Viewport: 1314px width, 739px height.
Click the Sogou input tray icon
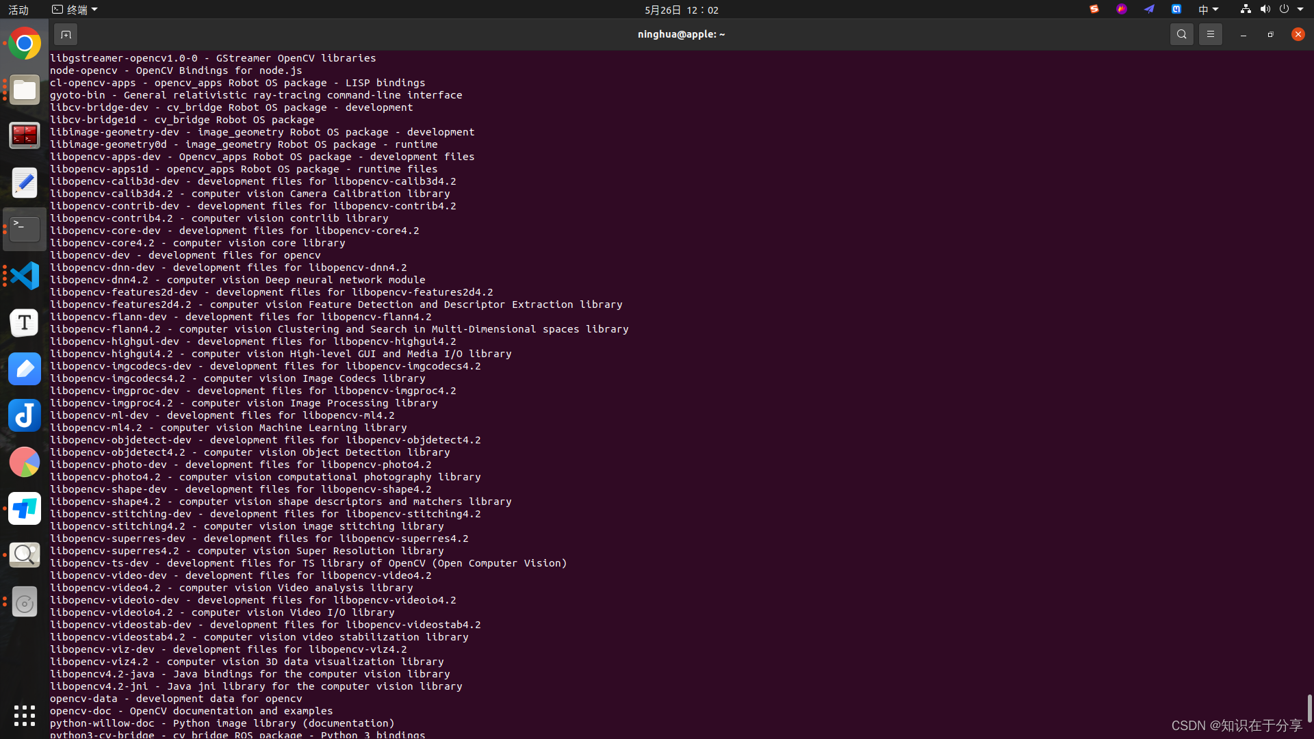(1094, 10)
